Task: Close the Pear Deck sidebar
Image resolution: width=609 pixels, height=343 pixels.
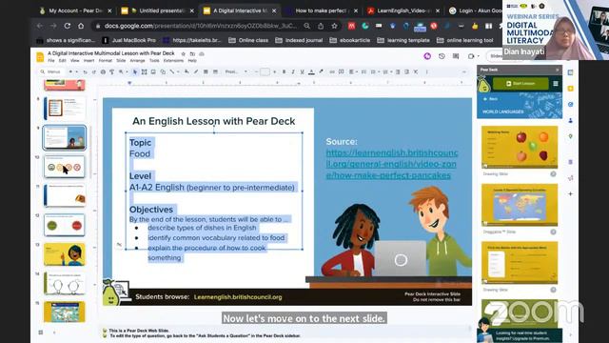Action: click(x=558, y=70)
